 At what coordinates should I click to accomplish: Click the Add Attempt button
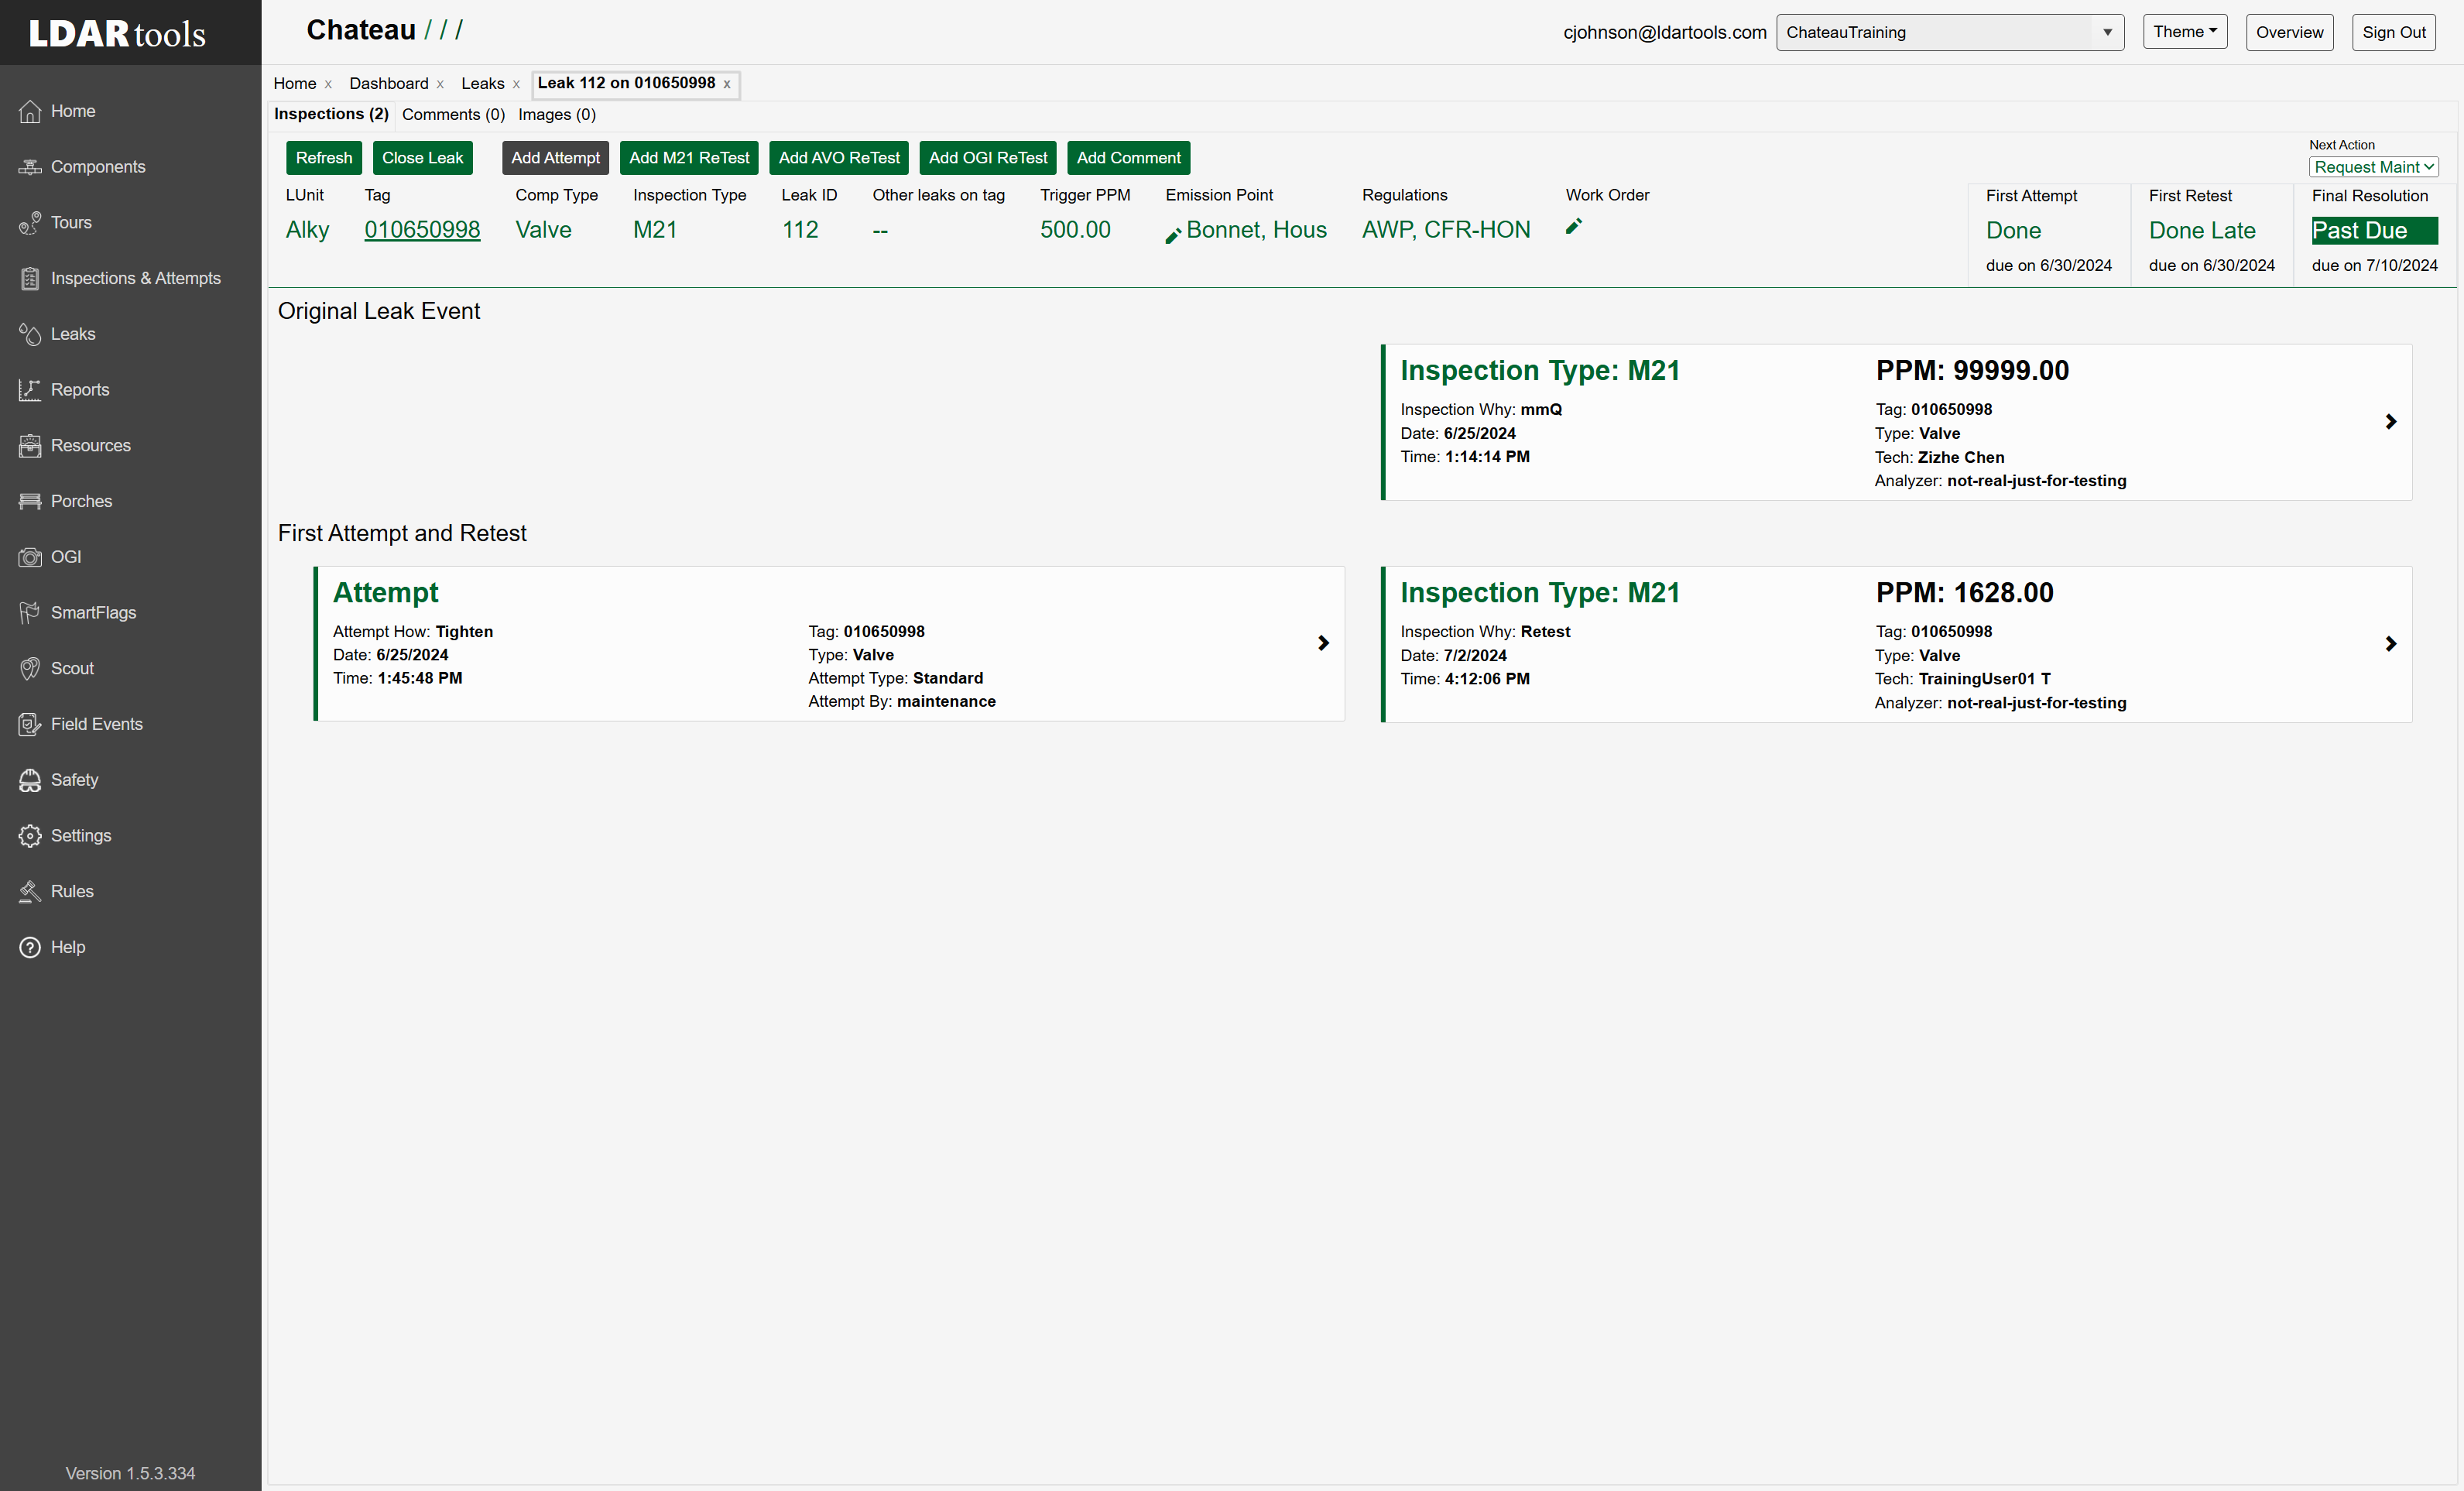point(555,158)
